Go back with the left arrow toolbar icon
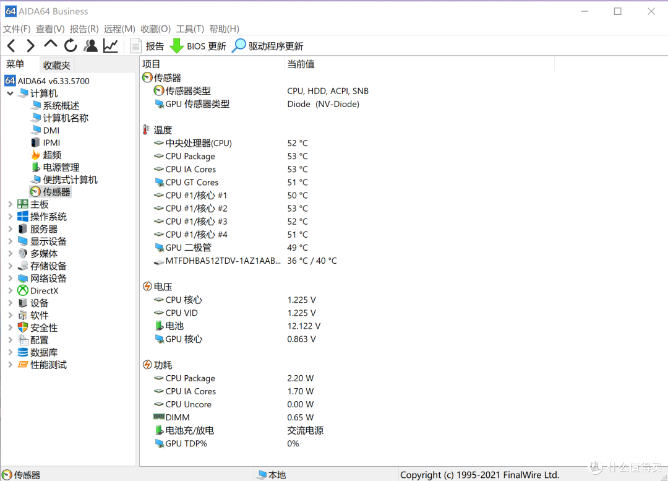This screenshot has width=668, height=481. (x=12, y=46)
